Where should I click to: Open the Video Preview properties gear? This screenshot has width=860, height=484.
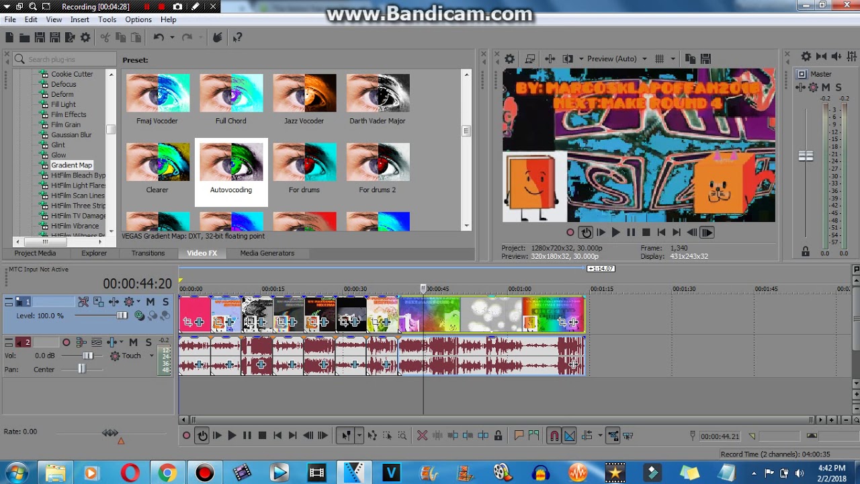pos(509,58)
